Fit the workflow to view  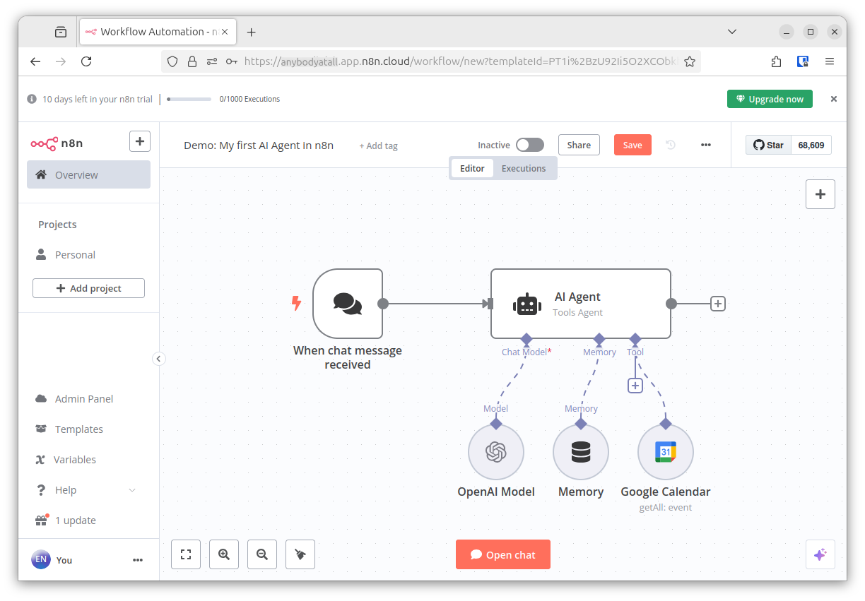click(186, 554)
